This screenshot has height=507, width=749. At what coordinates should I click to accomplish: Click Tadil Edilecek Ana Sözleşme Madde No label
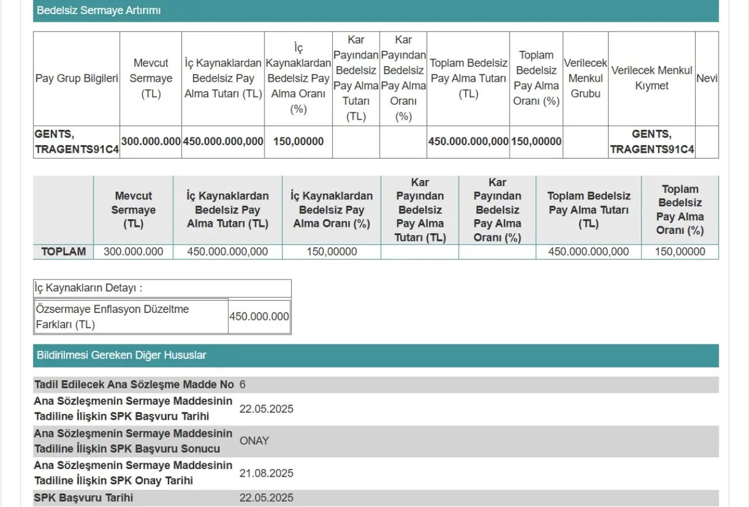pos(133,385)
